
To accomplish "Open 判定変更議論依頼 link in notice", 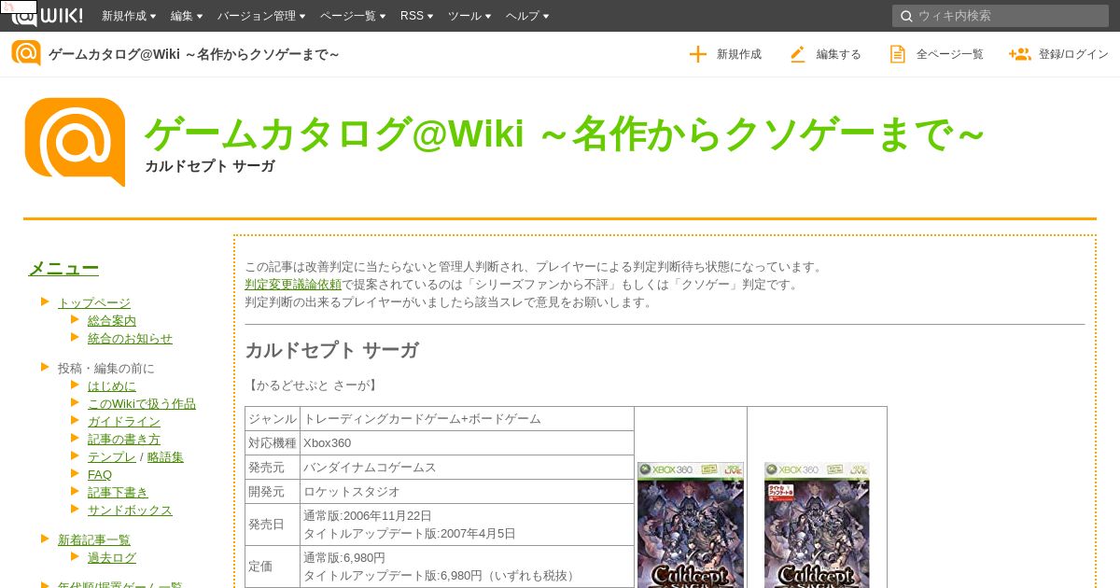I will tap(293, 284).
